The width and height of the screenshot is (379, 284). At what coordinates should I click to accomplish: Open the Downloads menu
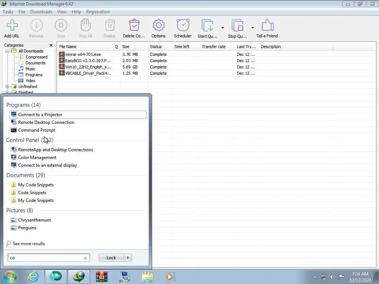41,12
